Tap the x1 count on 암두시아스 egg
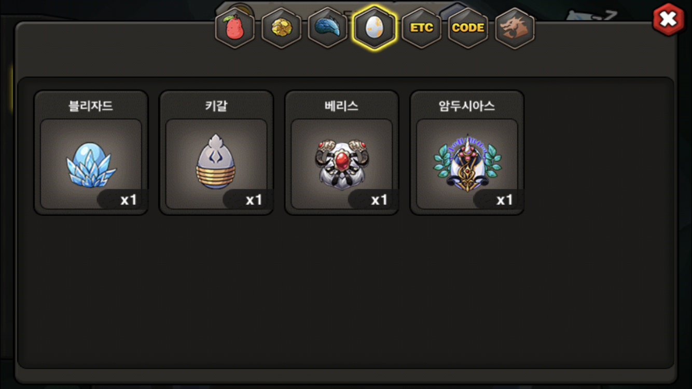 pyautogui.click(x=505, y=200)
